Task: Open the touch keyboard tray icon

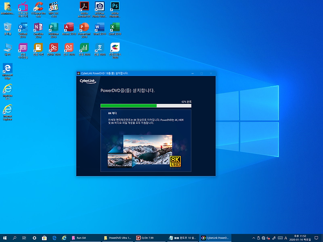Action: pyautogui.click(x=280, y=238)
